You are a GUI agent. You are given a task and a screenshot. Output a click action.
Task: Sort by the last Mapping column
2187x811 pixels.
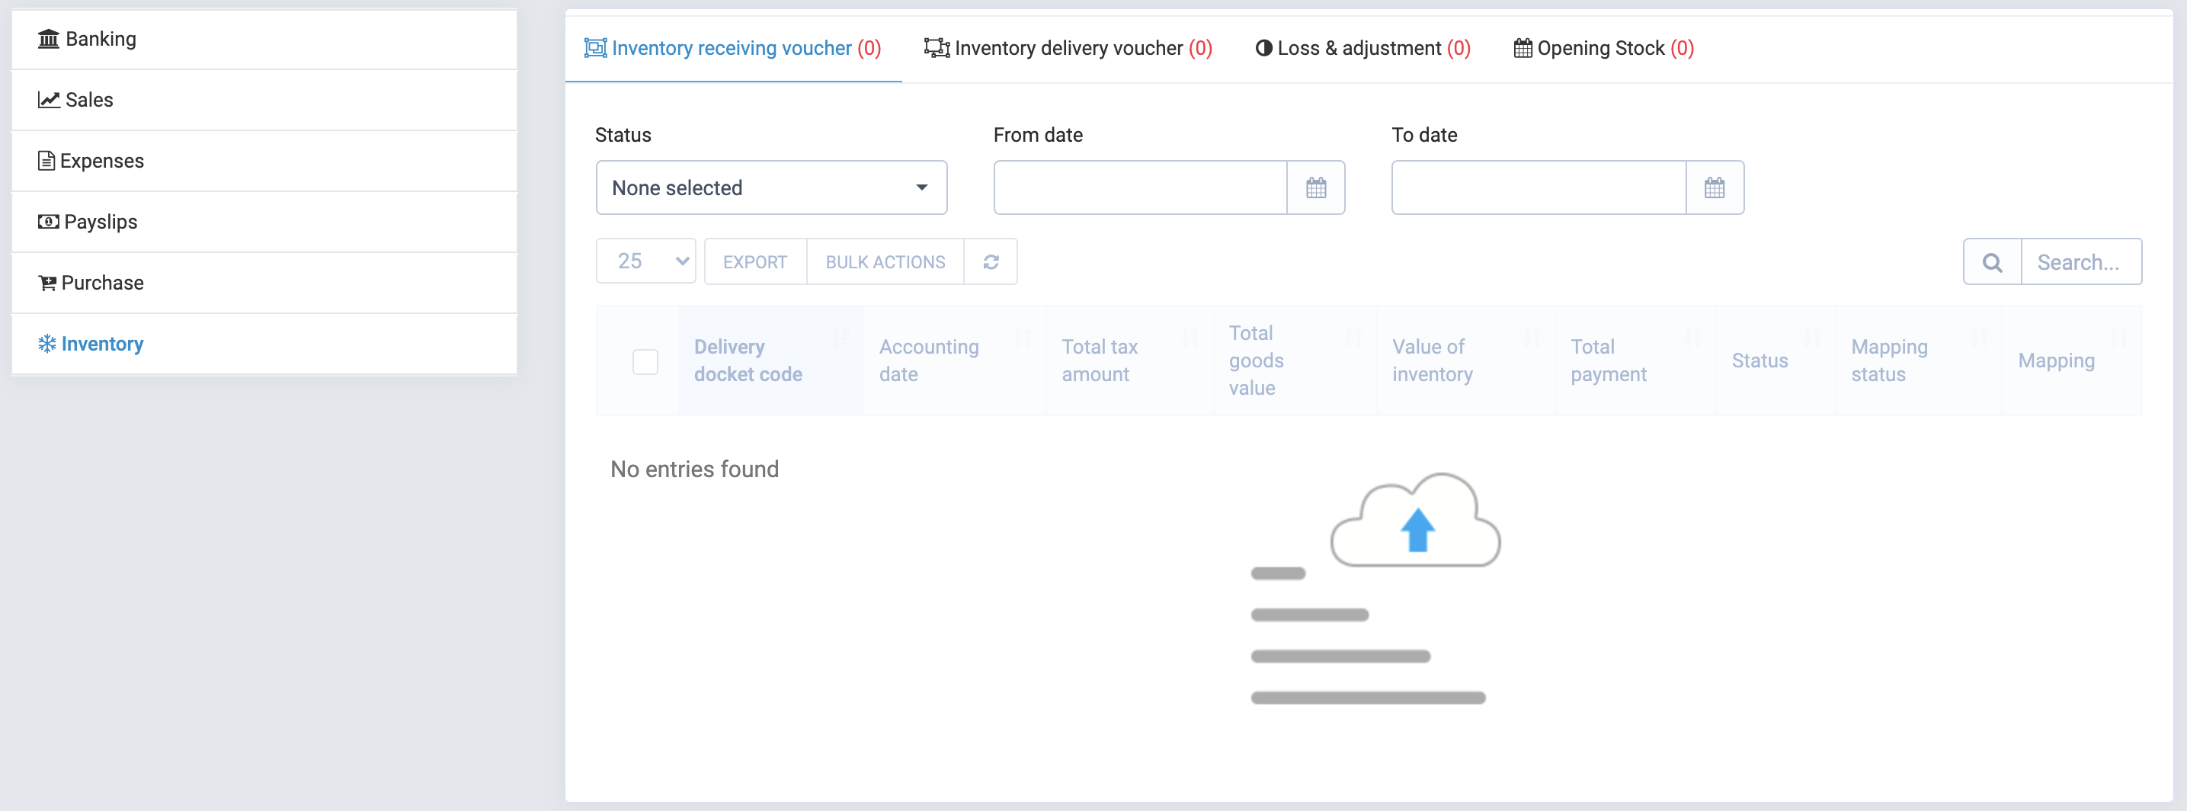point(2071,361)
